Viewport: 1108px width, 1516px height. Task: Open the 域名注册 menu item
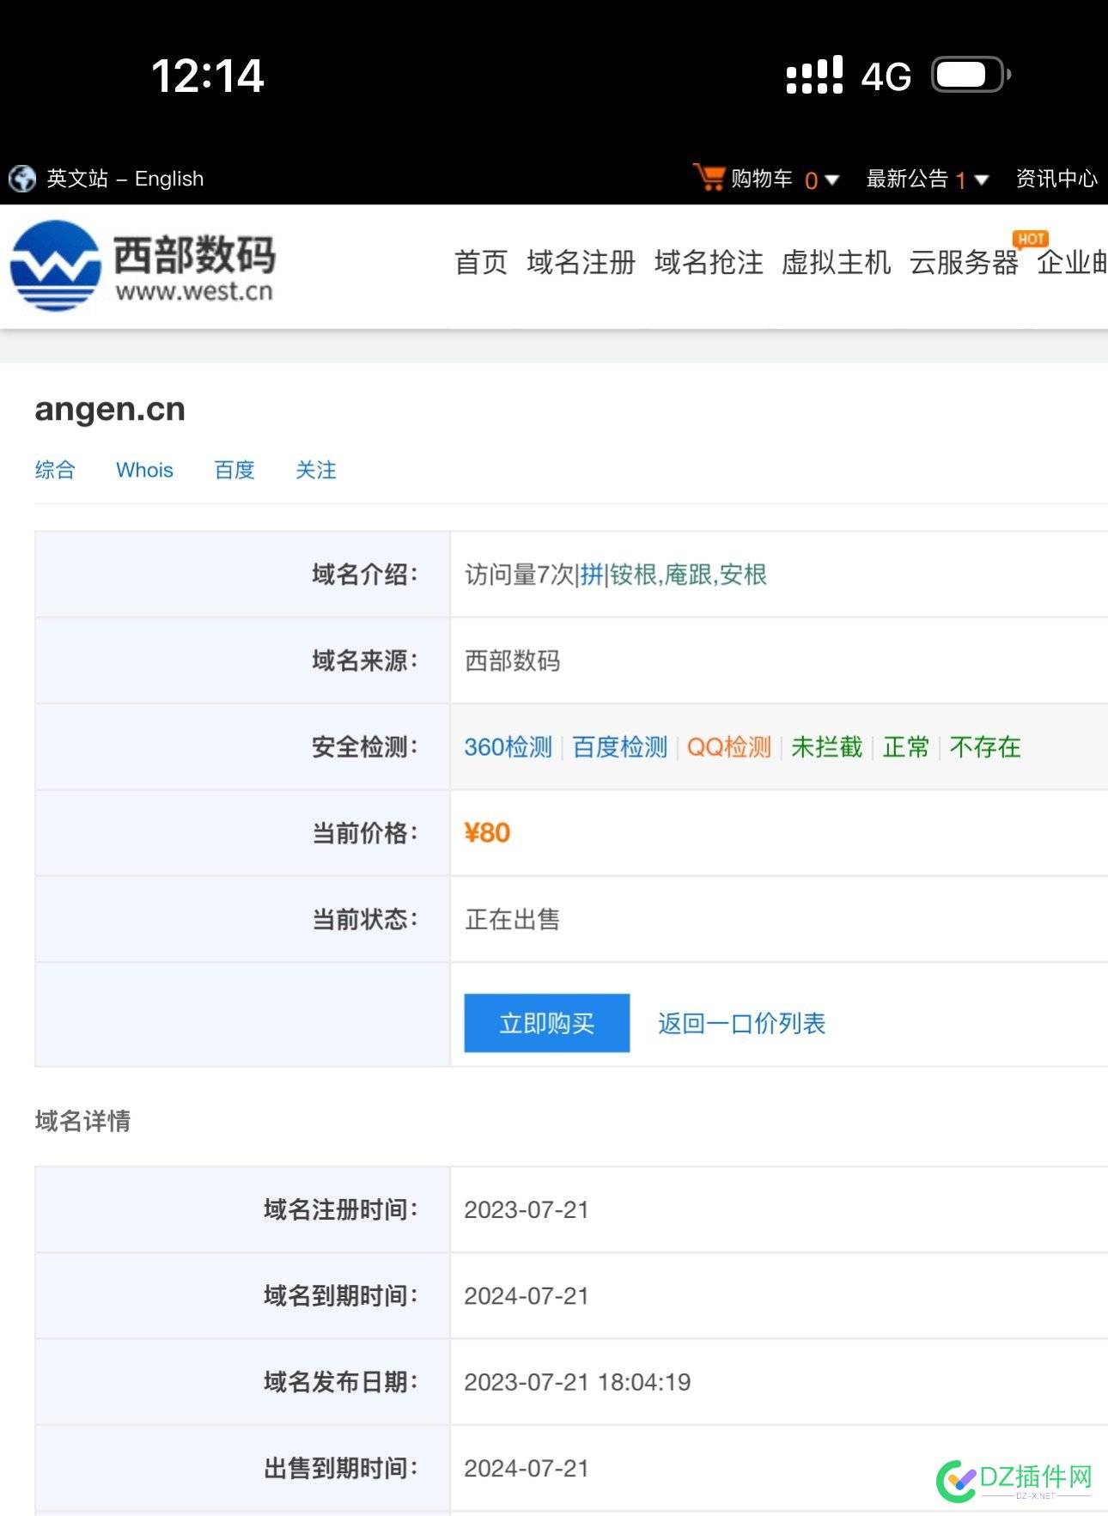click(581, 262)
